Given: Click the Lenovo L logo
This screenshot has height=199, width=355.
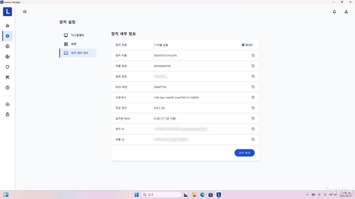Looking at the screenshot, I should point(7,12).
